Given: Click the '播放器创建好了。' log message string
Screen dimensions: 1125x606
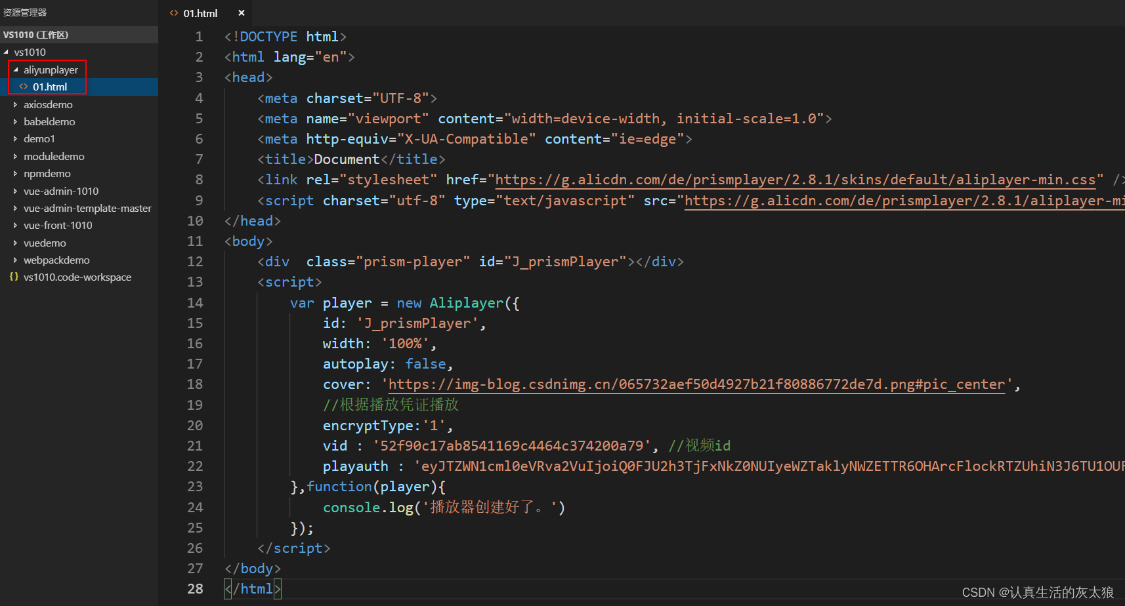Looking at the screenshot, I should coord(489,508).
